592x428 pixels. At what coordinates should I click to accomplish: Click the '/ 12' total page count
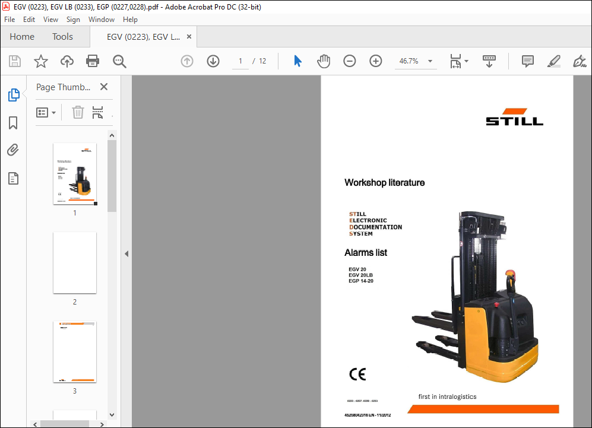[259, 61]
